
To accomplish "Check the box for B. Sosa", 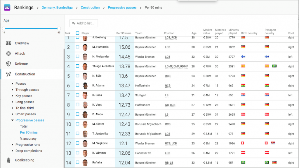I will (x=77, y=95).
